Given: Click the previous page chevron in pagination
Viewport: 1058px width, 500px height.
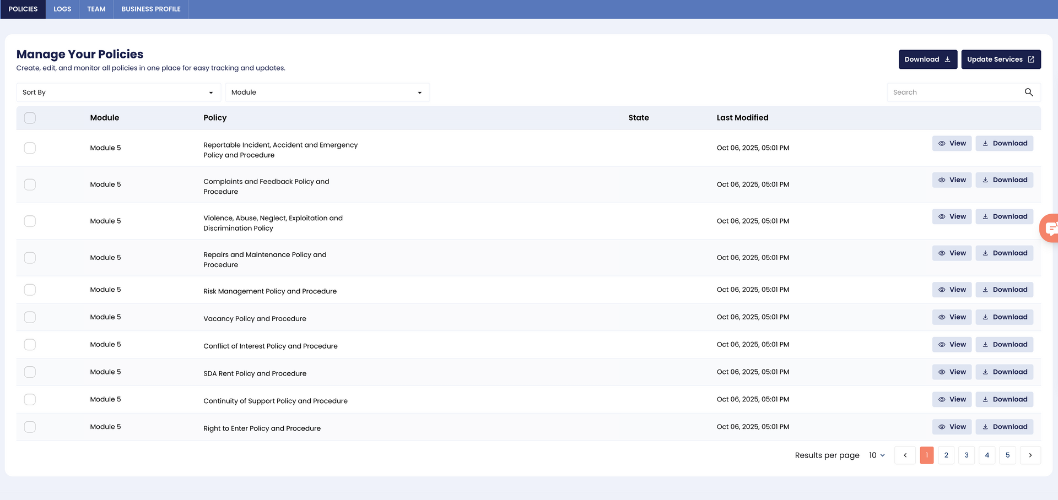Looking at the screenshot, I should pos(905,455).
